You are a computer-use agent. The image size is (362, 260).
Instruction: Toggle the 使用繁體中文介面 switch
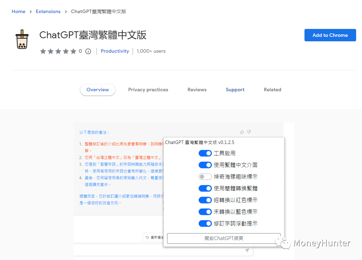tap(205, 165)
